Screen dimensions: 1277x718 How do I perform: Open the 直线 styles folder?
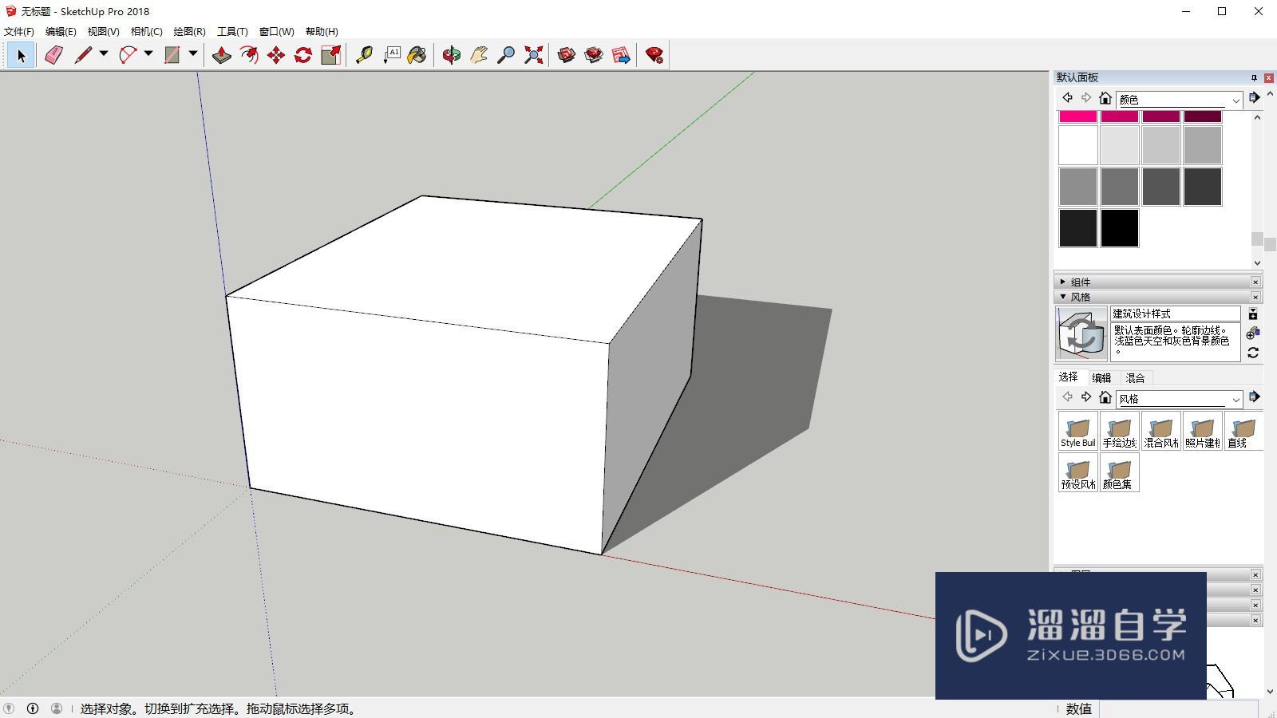point(1243,431)
